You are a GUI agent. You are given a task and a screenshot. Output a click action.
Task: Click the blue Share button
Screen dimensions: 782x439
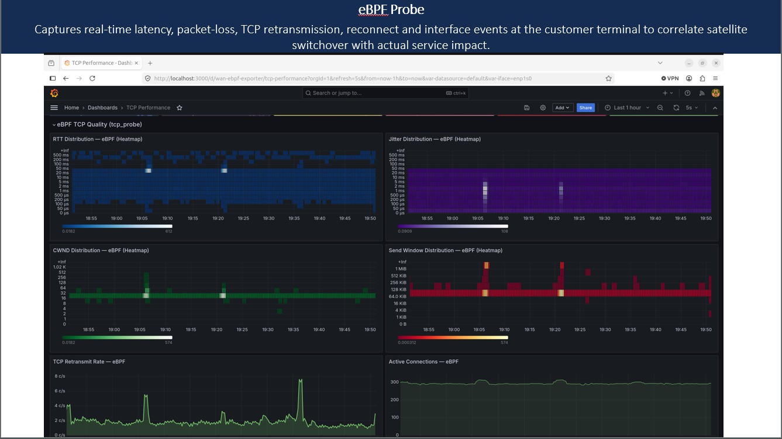(585, 107)
